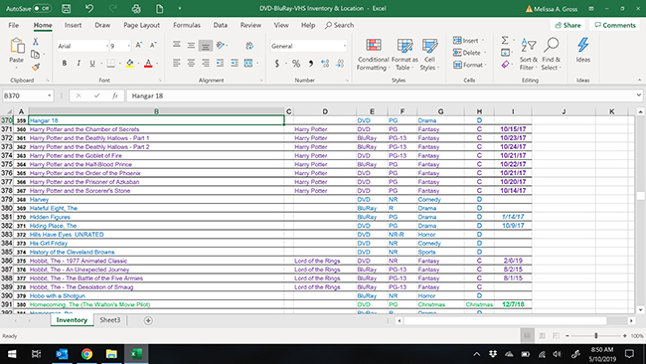Click the Wrap Text icon
This screenshot has width=646, height=364.
[249, 46]
